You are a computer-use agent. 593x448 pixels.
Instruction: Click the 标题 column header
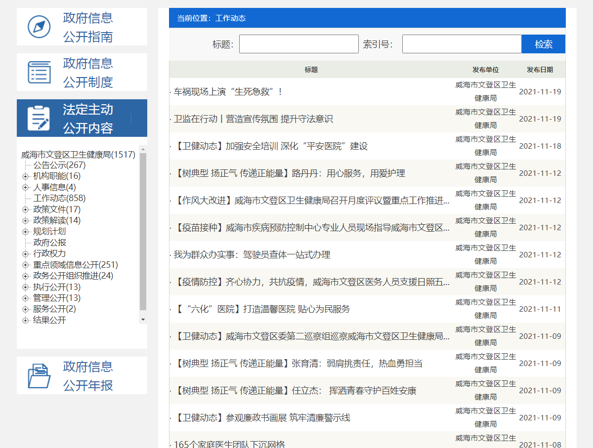(311, 70)
